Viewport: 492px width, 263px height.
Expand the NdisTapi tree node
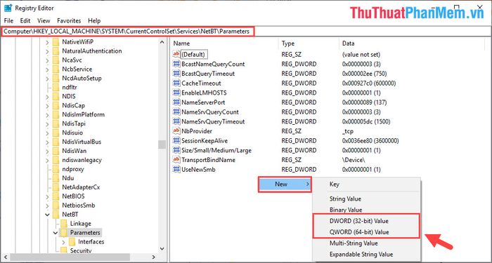pyautogui.click(x=47, y=123)
